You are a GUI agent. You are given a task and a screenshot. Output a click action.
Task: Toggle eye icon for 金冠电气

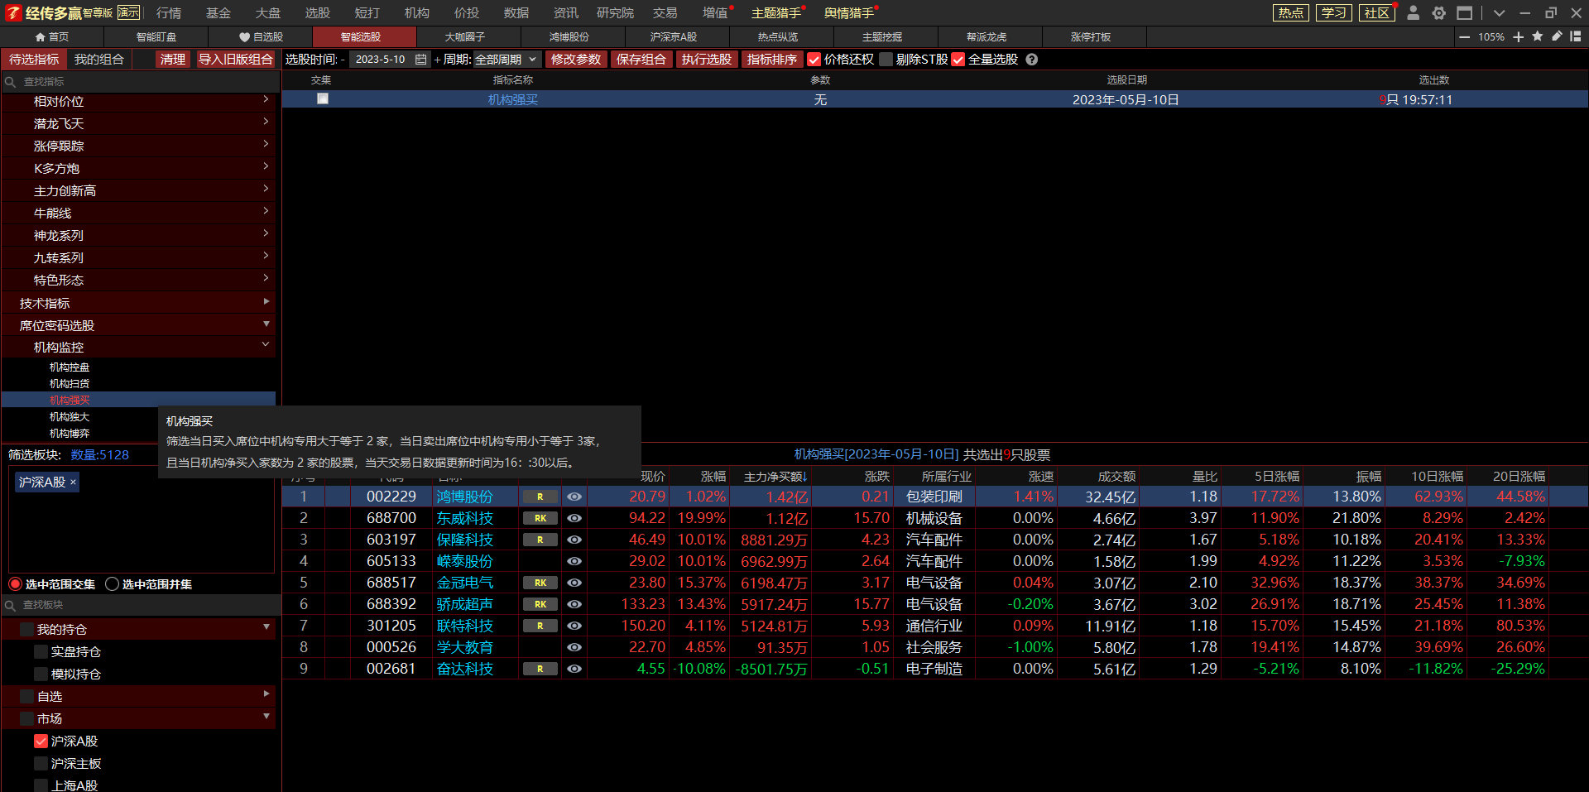point(574,583)
